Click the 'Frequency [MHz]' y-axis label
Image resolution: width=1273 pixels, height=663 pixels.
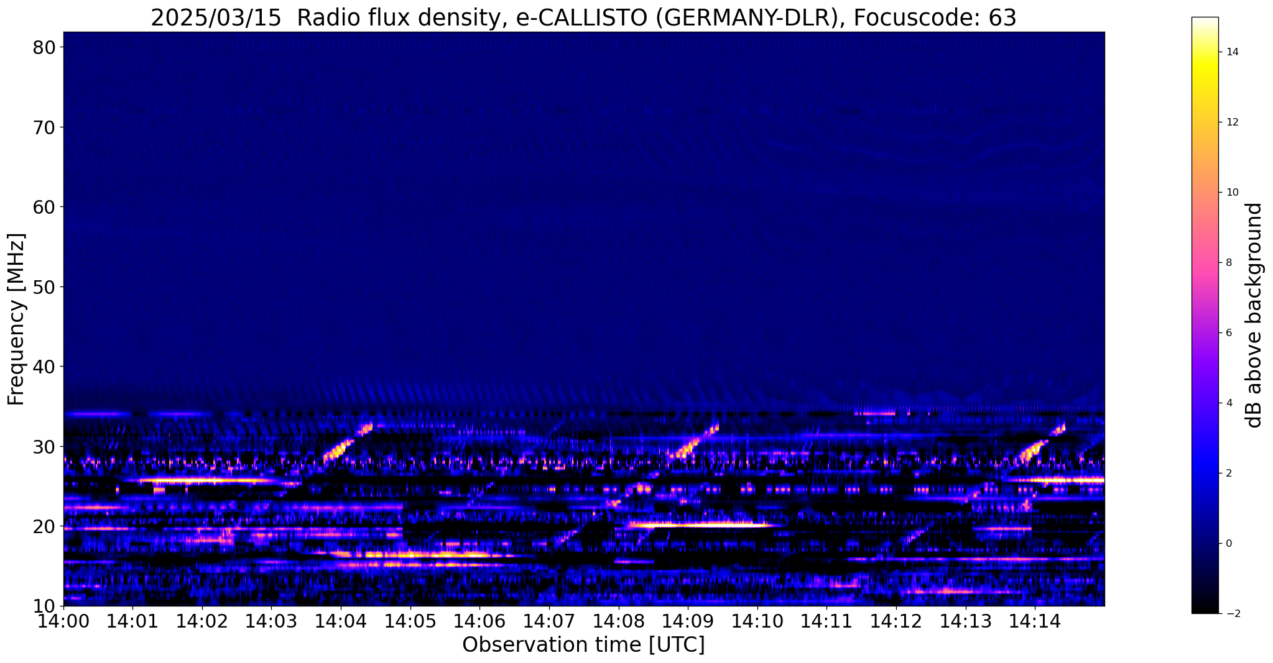(x=16, y=319)
